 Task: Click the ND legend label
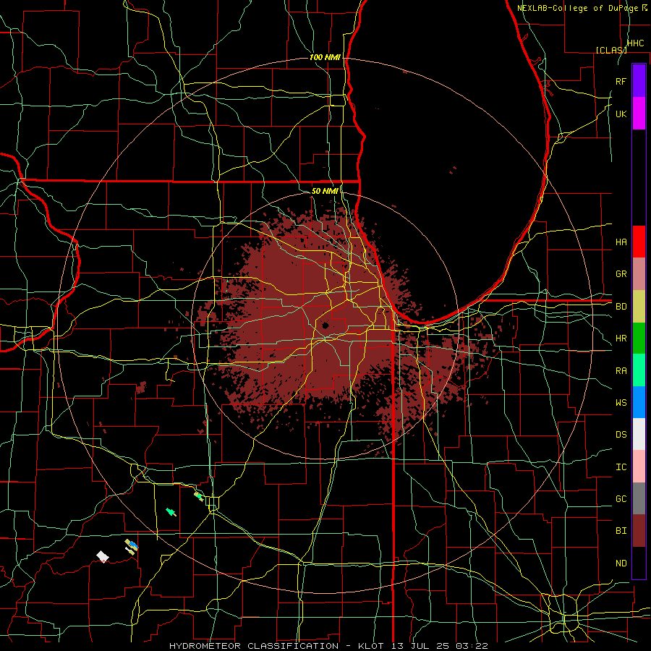tap(621, 563)
